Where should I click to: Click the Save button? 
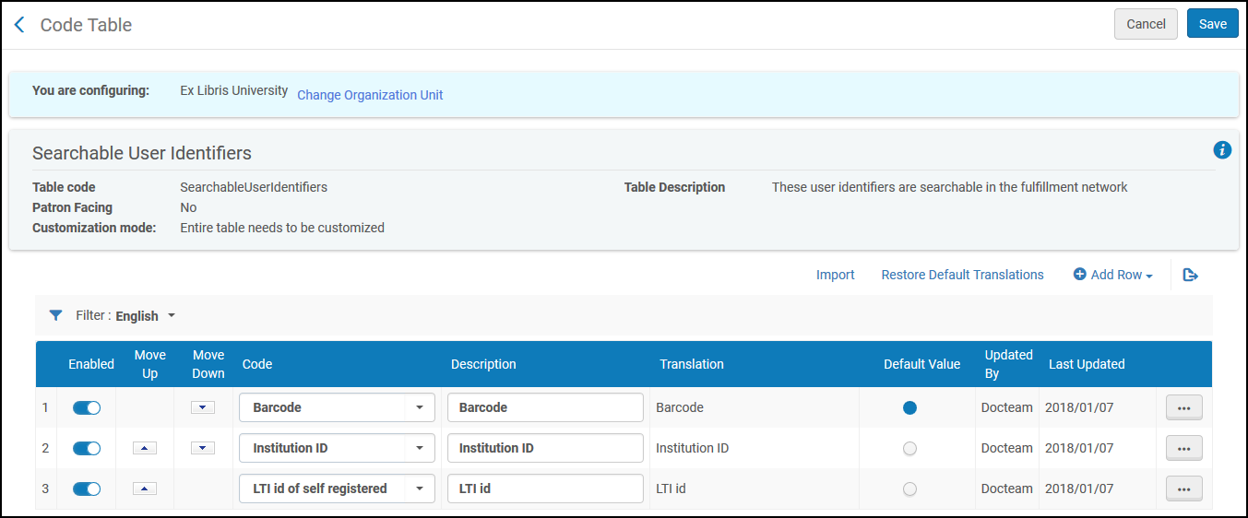coord(1212,24)
